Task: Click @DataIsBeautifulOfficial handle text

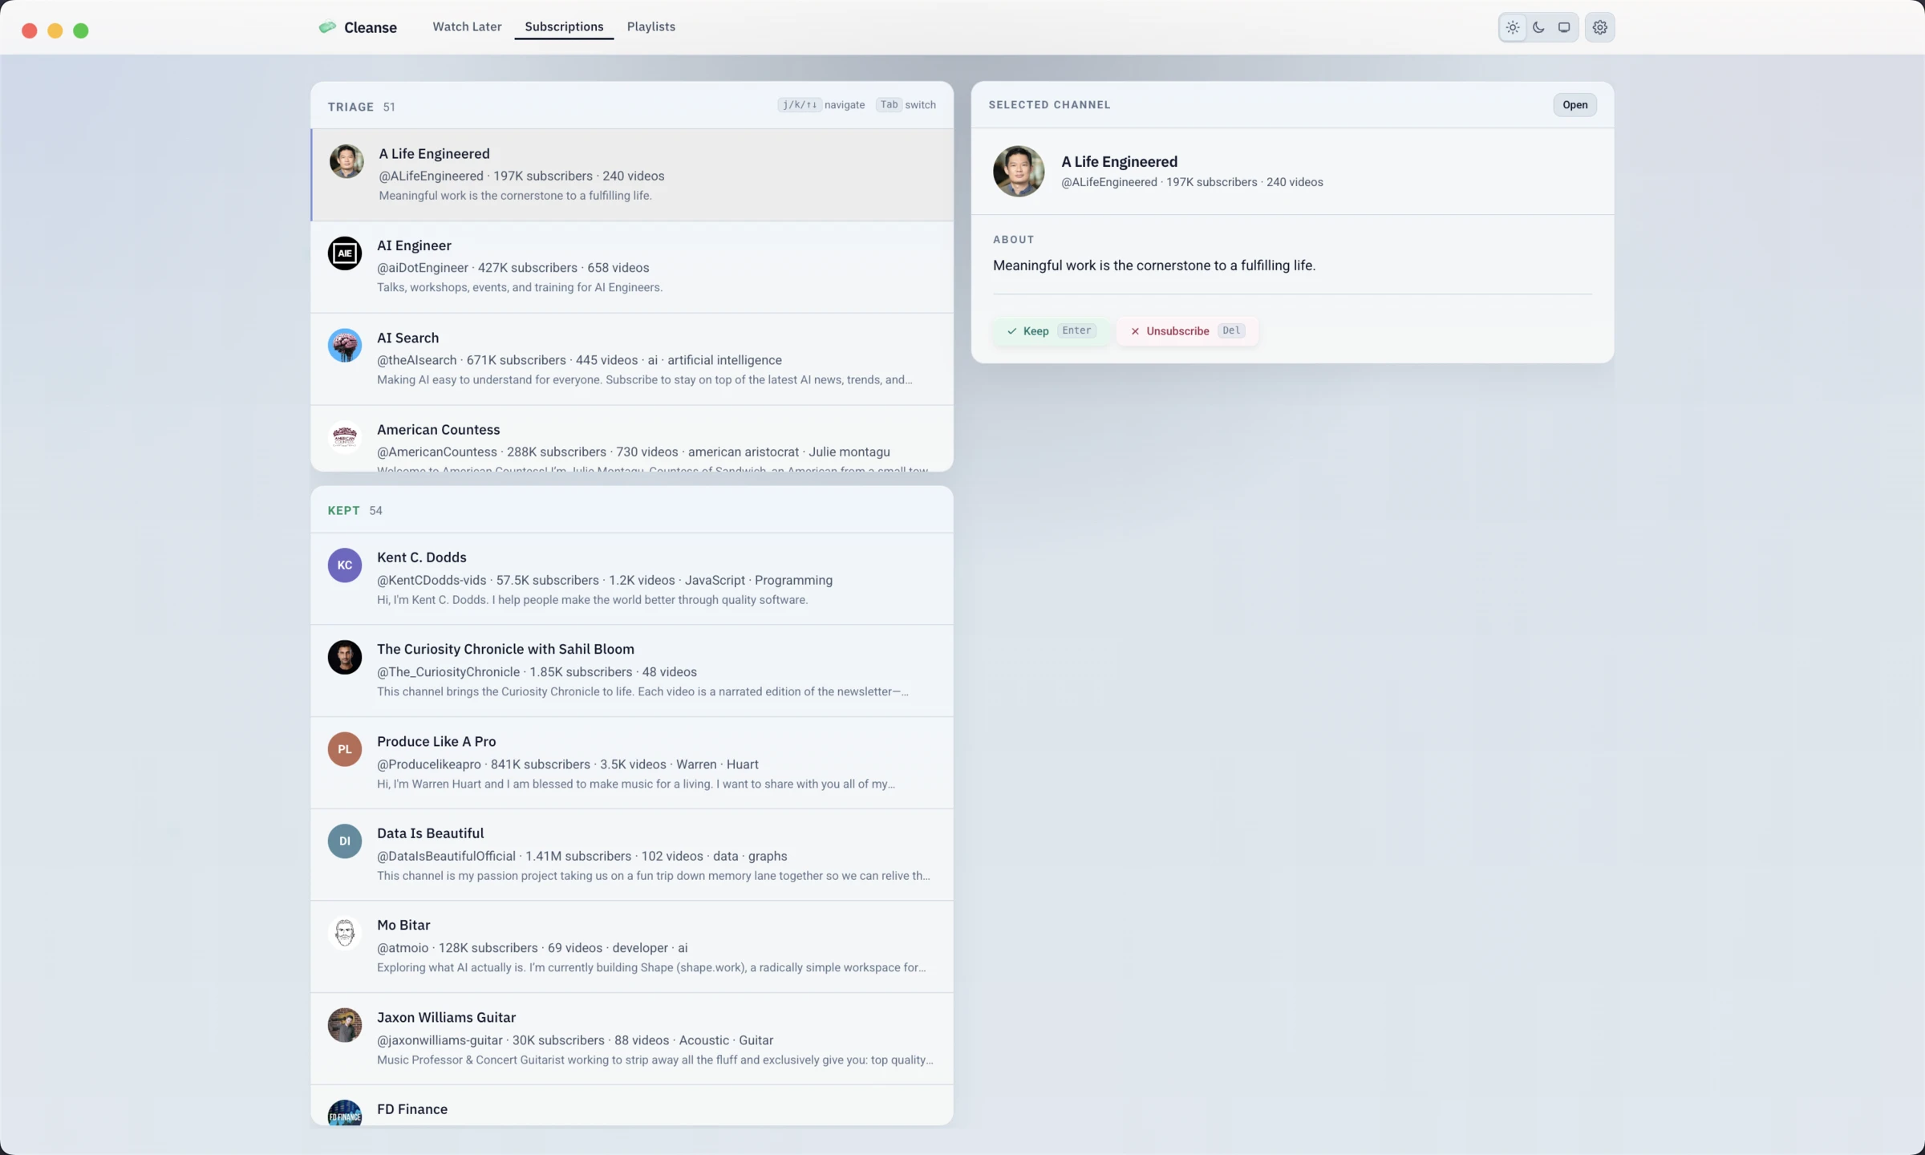Action: coord(446,857)
